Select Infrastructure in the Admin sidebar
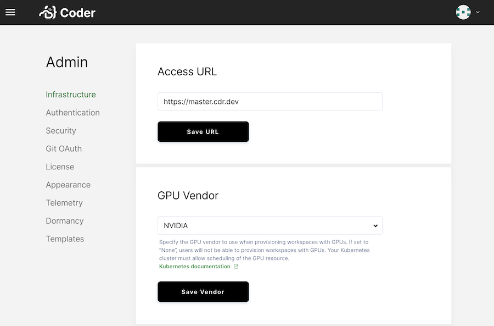The image size is (494, 326). [x=70, y=94]
